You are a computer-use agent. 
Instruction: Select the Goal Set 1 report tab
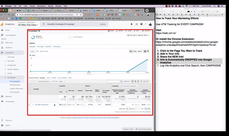coord(48,46)
